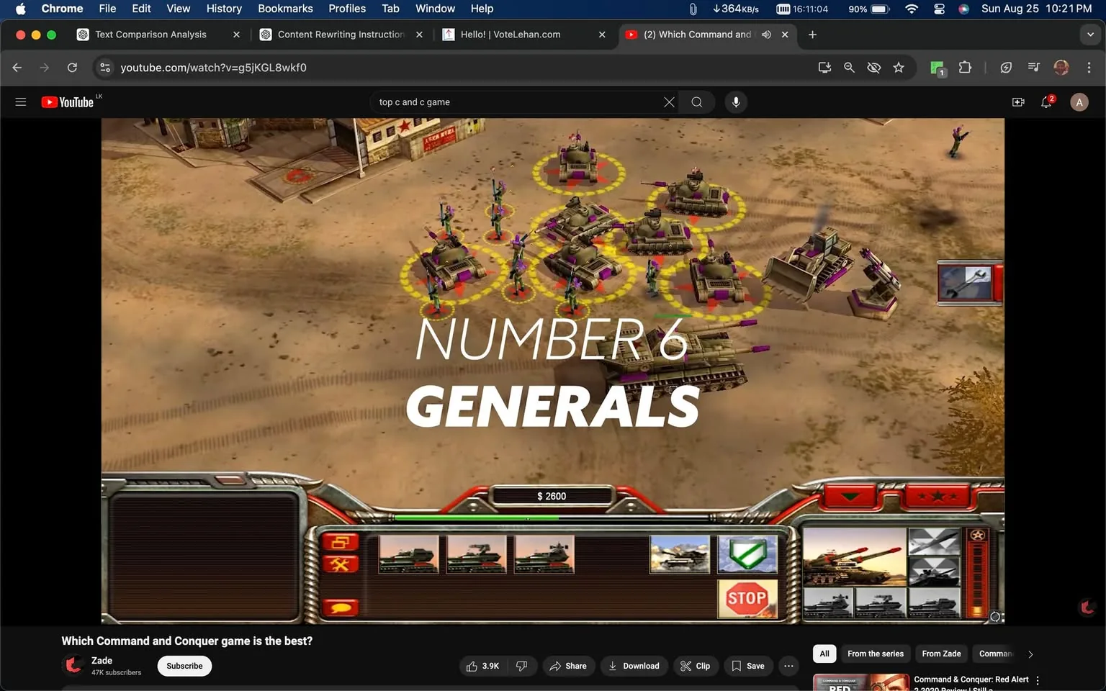Open the YouTube hamburger navigation menu
The width and height of the screenshot is (1106, 691).
[20, 101]
